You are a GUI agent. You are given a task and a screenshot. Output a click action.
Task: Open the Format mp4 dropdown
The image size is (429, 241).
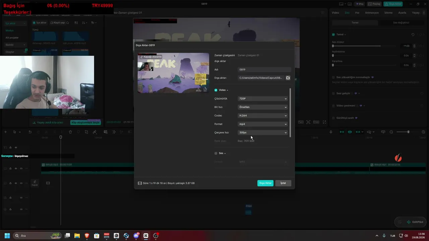[x=263, y=124]
